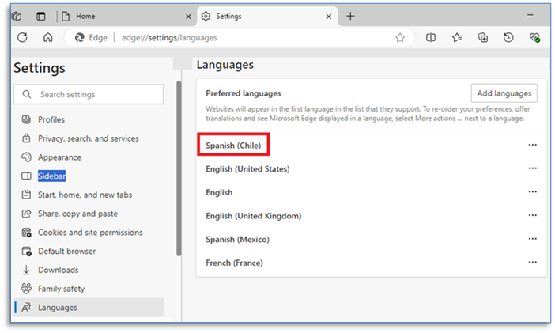Go to Home via house icon
Image resolution: width=555 pixels, height=333 pixels.
click(x=47, y=37)
